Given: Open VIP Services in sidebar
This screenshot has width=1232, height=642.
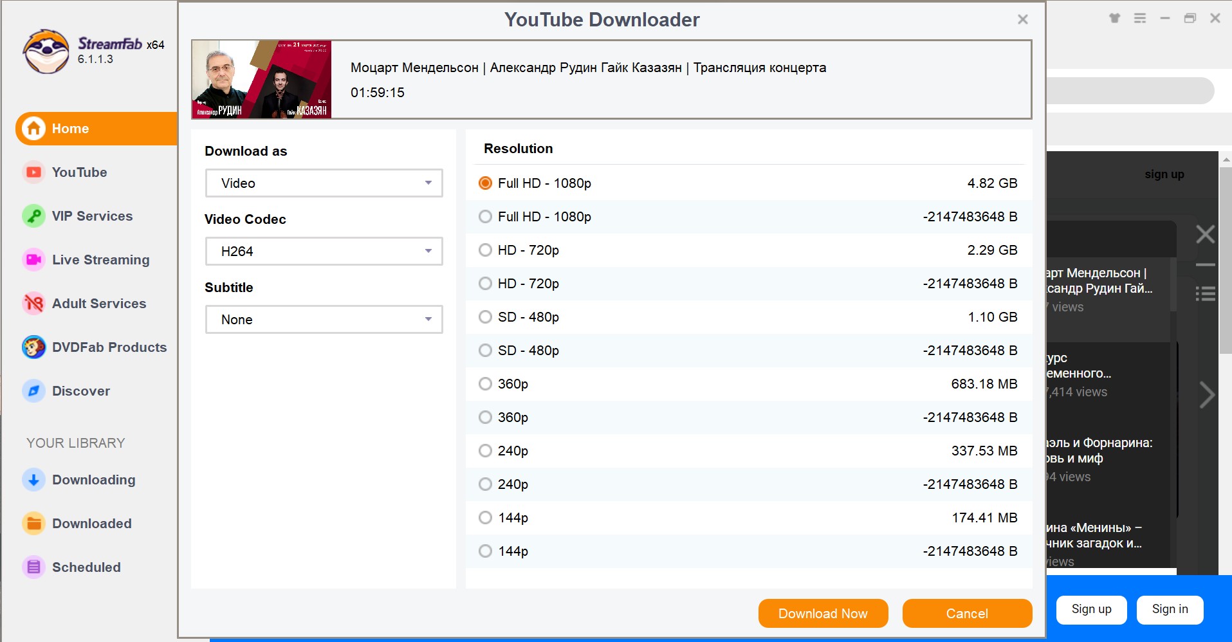Looking at the screenshot, I should pos(92,216).
